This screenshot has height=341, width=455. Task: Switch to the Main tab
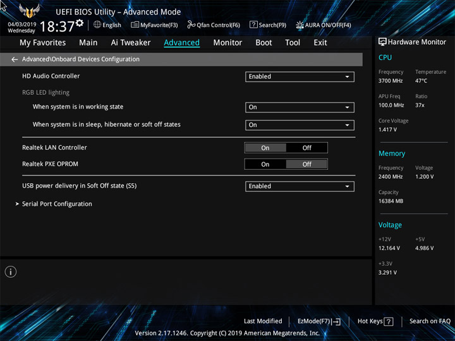pyautogui.click(x=88, y=43)
